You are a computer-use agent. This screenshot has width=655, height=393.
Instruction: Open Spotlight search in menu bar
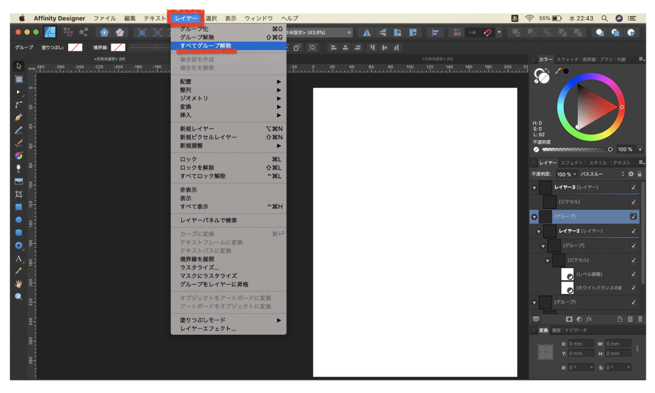[x=604, y=18]
